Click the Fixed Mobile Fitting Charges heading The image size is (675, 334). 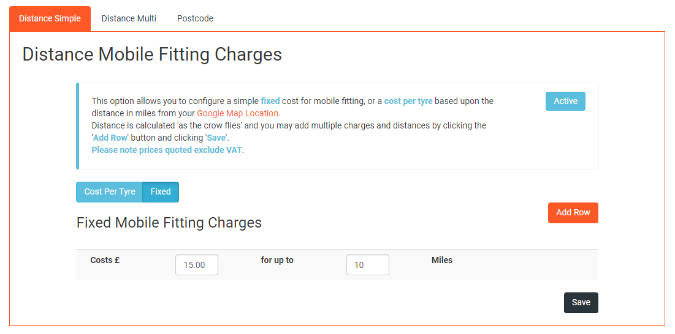[169, 223]
